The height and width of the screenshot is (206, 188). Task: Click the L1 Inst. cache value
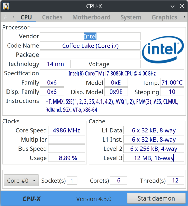pos(154,140)
